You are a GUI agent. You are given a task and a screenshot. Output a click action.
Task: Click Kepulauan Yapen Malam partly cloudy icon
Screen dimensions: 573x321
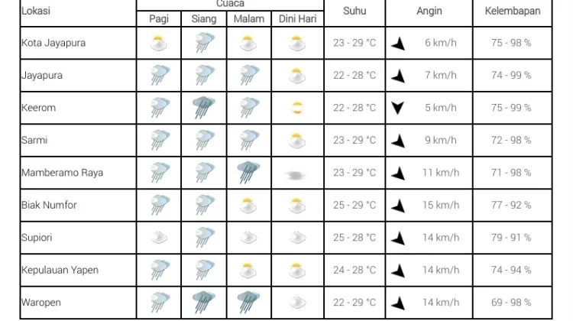tap(248, 271)
